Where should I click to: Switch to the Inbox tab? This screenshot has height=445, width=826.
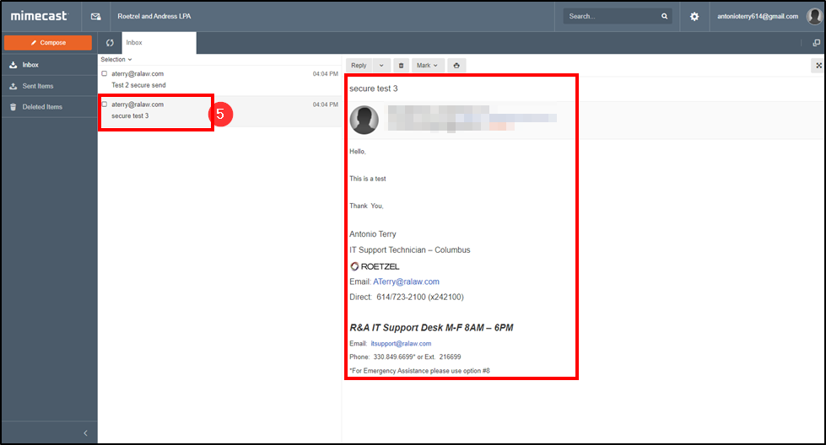point(159,43)
